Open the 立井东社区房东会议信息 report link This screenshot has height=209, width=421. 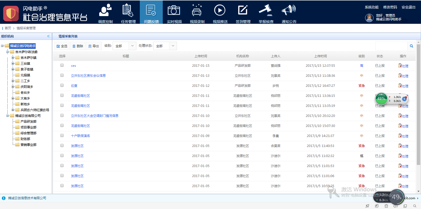coord(88,76)
